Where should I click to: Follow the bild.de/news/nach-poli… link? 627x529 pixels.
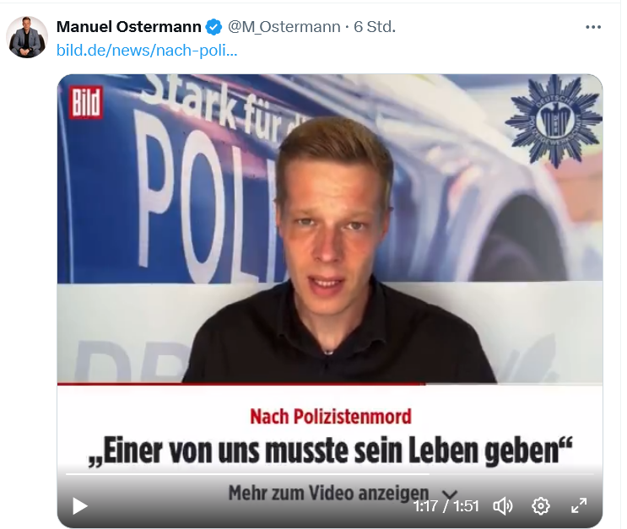tap(147, 51)
